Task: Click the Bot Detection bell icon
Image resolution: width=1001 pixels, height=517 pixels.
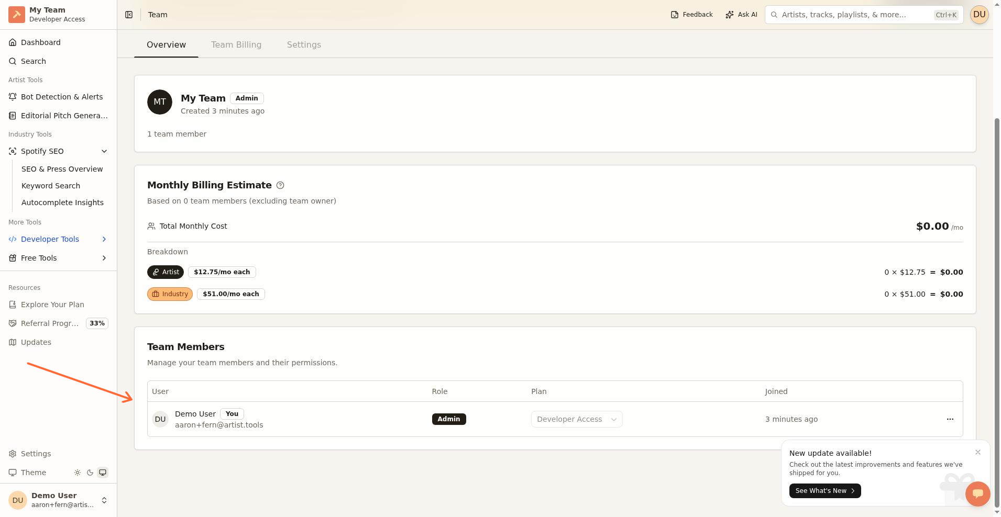Action: [x=13, y=97]
